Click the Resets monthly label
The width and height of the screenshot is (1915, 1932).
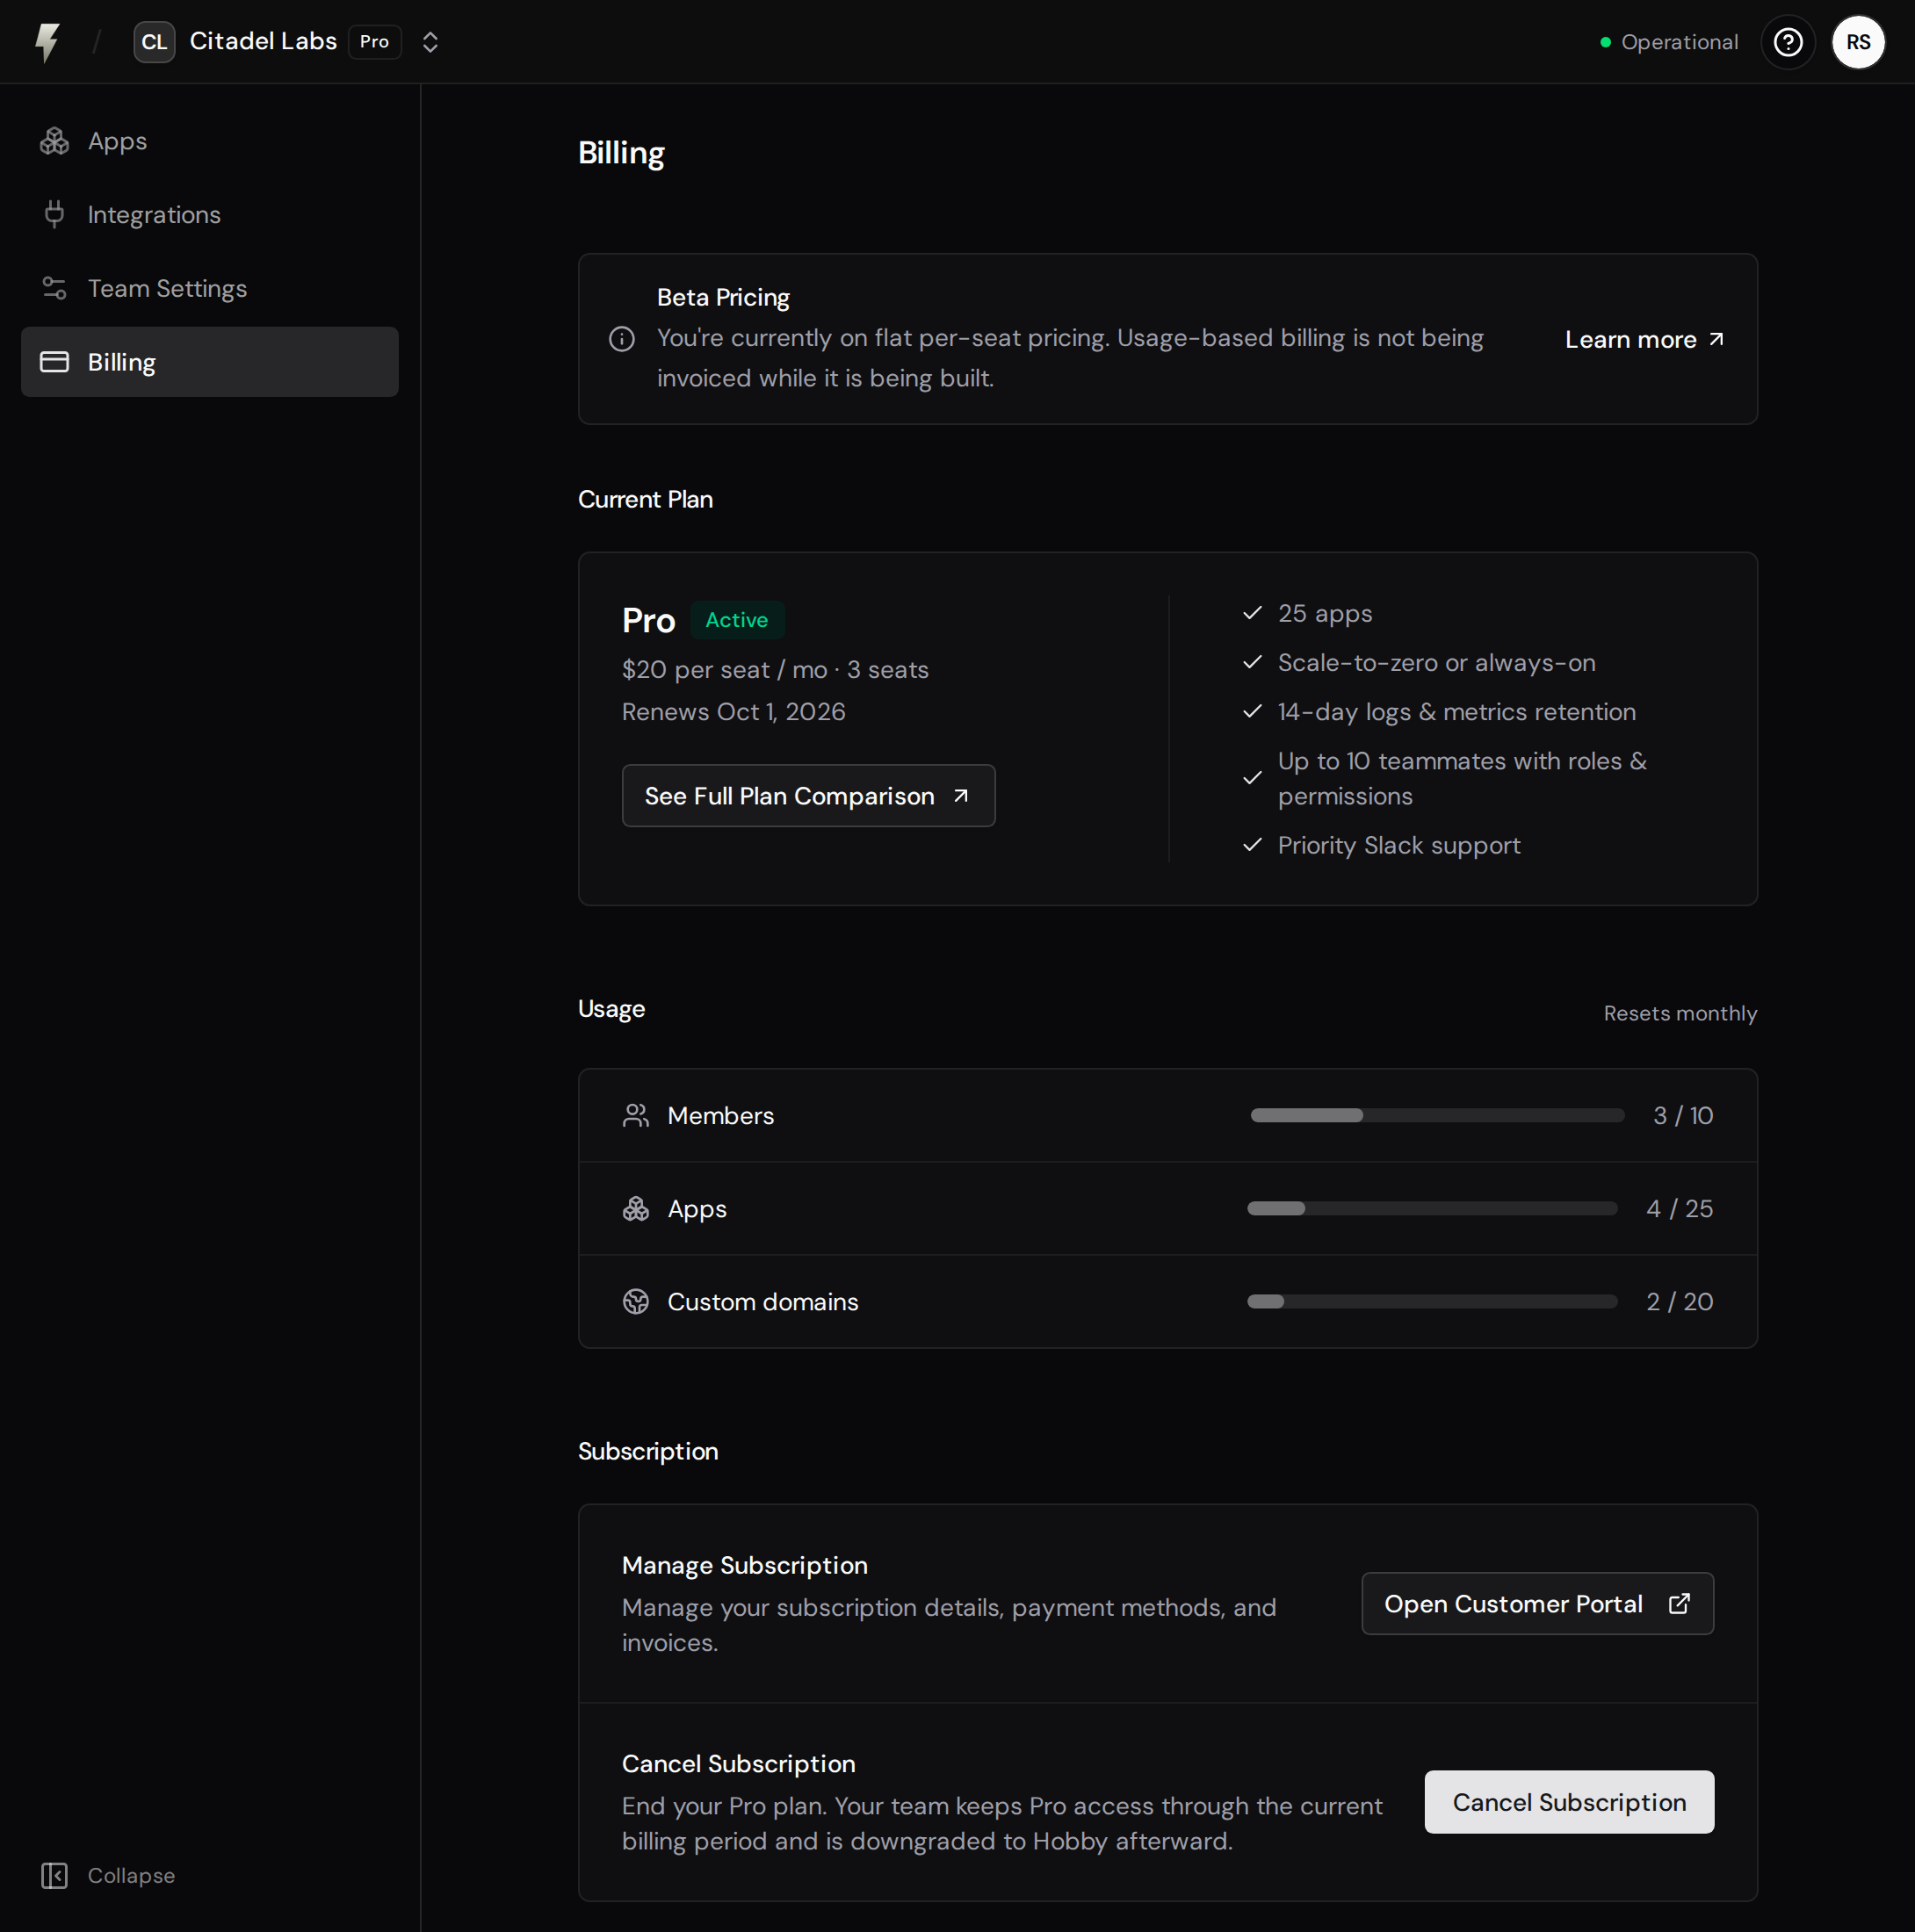1680,1013
